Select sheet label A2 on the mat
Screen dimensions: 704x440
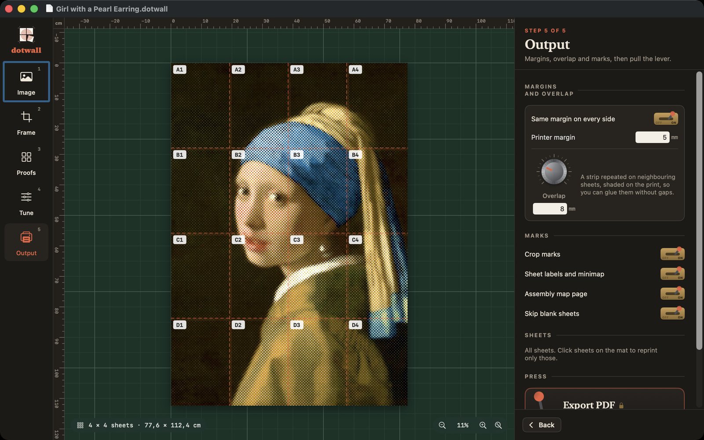pyautogui.click(x=238, y=70)
